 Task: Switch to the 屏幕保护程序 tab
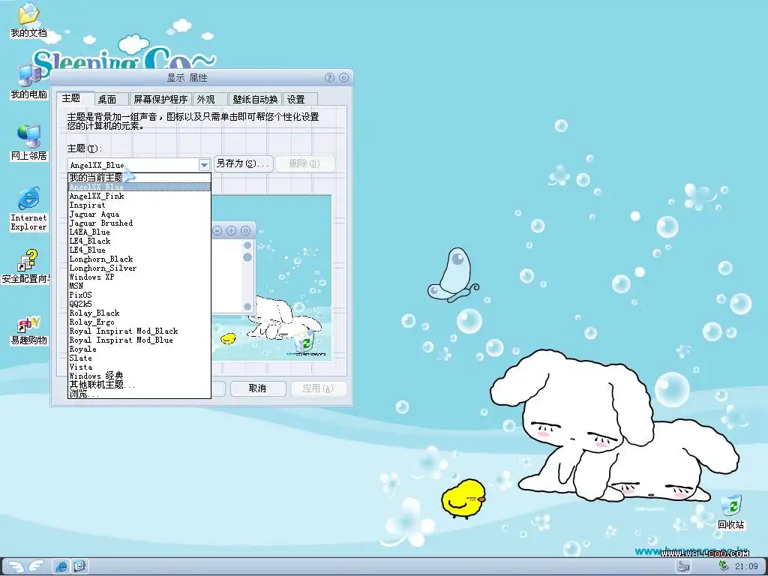coord(160,100)
